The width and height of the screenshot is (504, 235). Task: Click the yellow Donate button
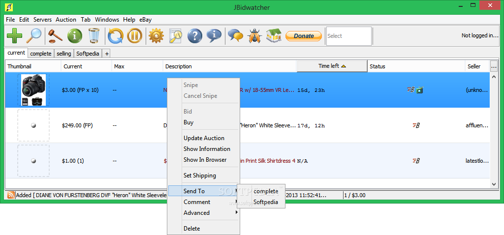pyautogui.click(x=304, y=35)
